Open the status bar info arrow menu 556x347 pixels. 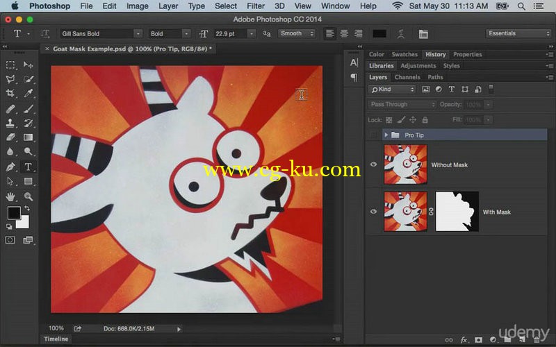pos(179,329)
